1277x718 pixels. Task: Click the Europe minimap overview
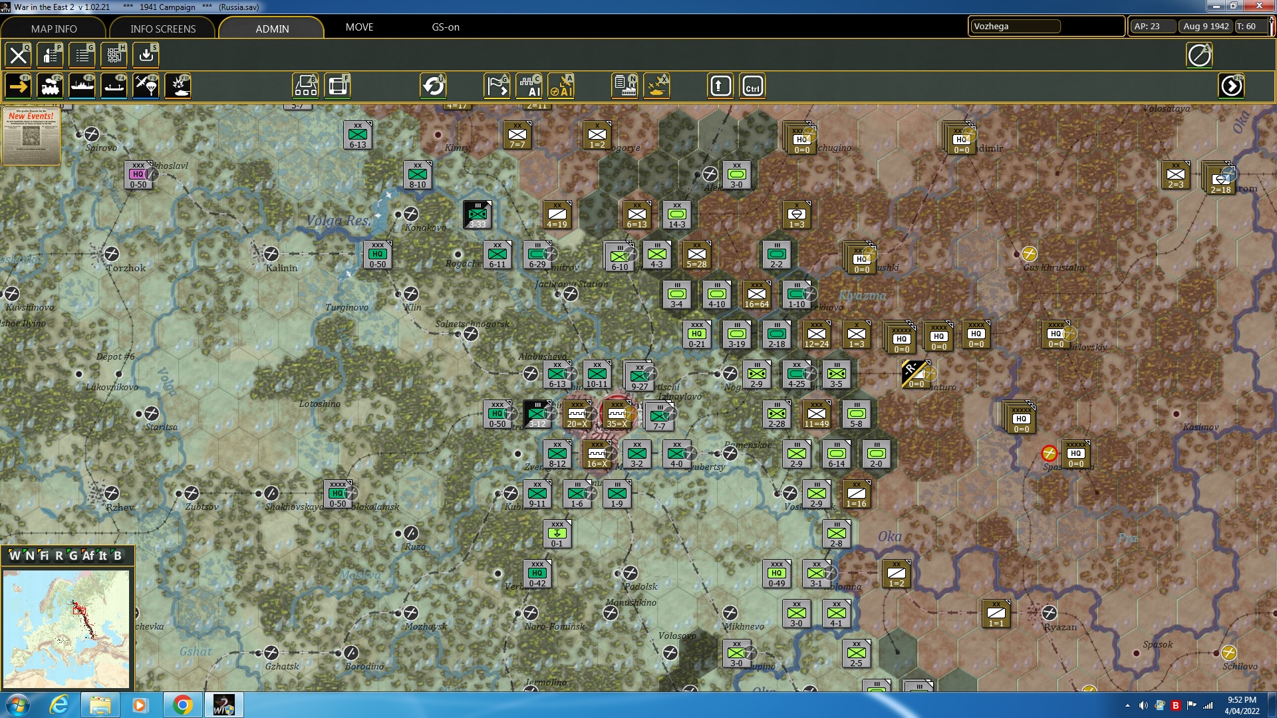(66, 629)
